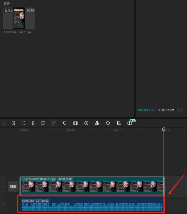Select the imported video thumbnail in media bin
This screenshot has width=187, height=214.
click(x=19, y=18)
